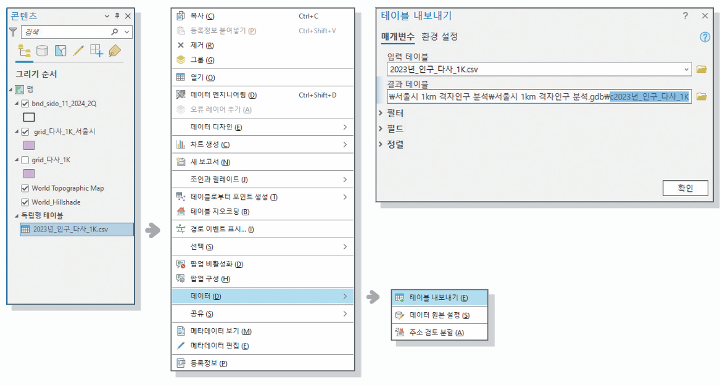Click the browse folder icon for 결과 테이블
This screenshot has width=720, height=385.
[x=701, y=96]
